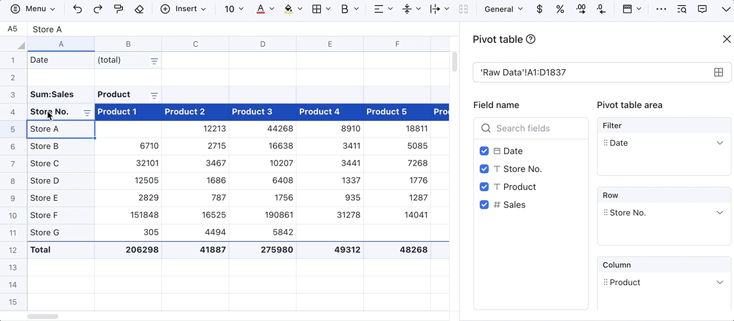Screen dimensions: 734x321
Task: Click the eraser clear formatting icon
Action: coord(139,9)
